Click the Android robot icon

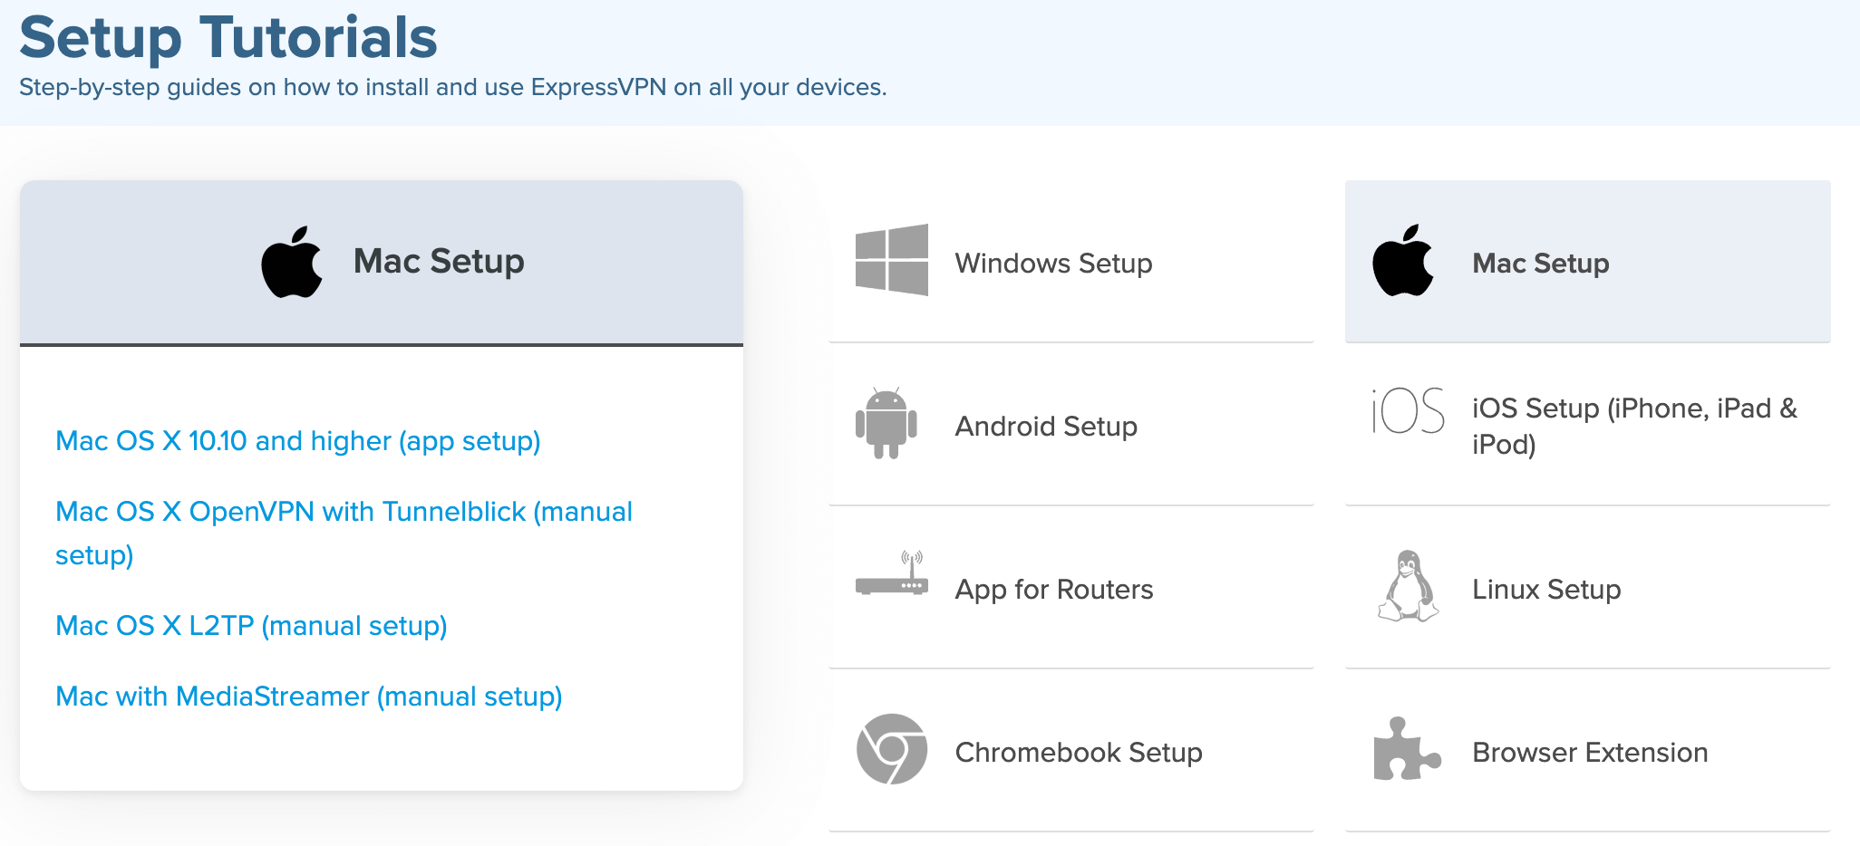pyautogui.click(x=886, y=423)
